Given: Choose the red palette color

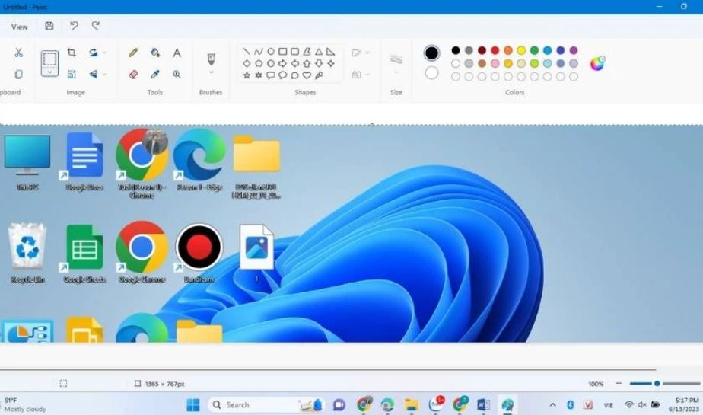Looking at the screenshot, I should [495, 50].
